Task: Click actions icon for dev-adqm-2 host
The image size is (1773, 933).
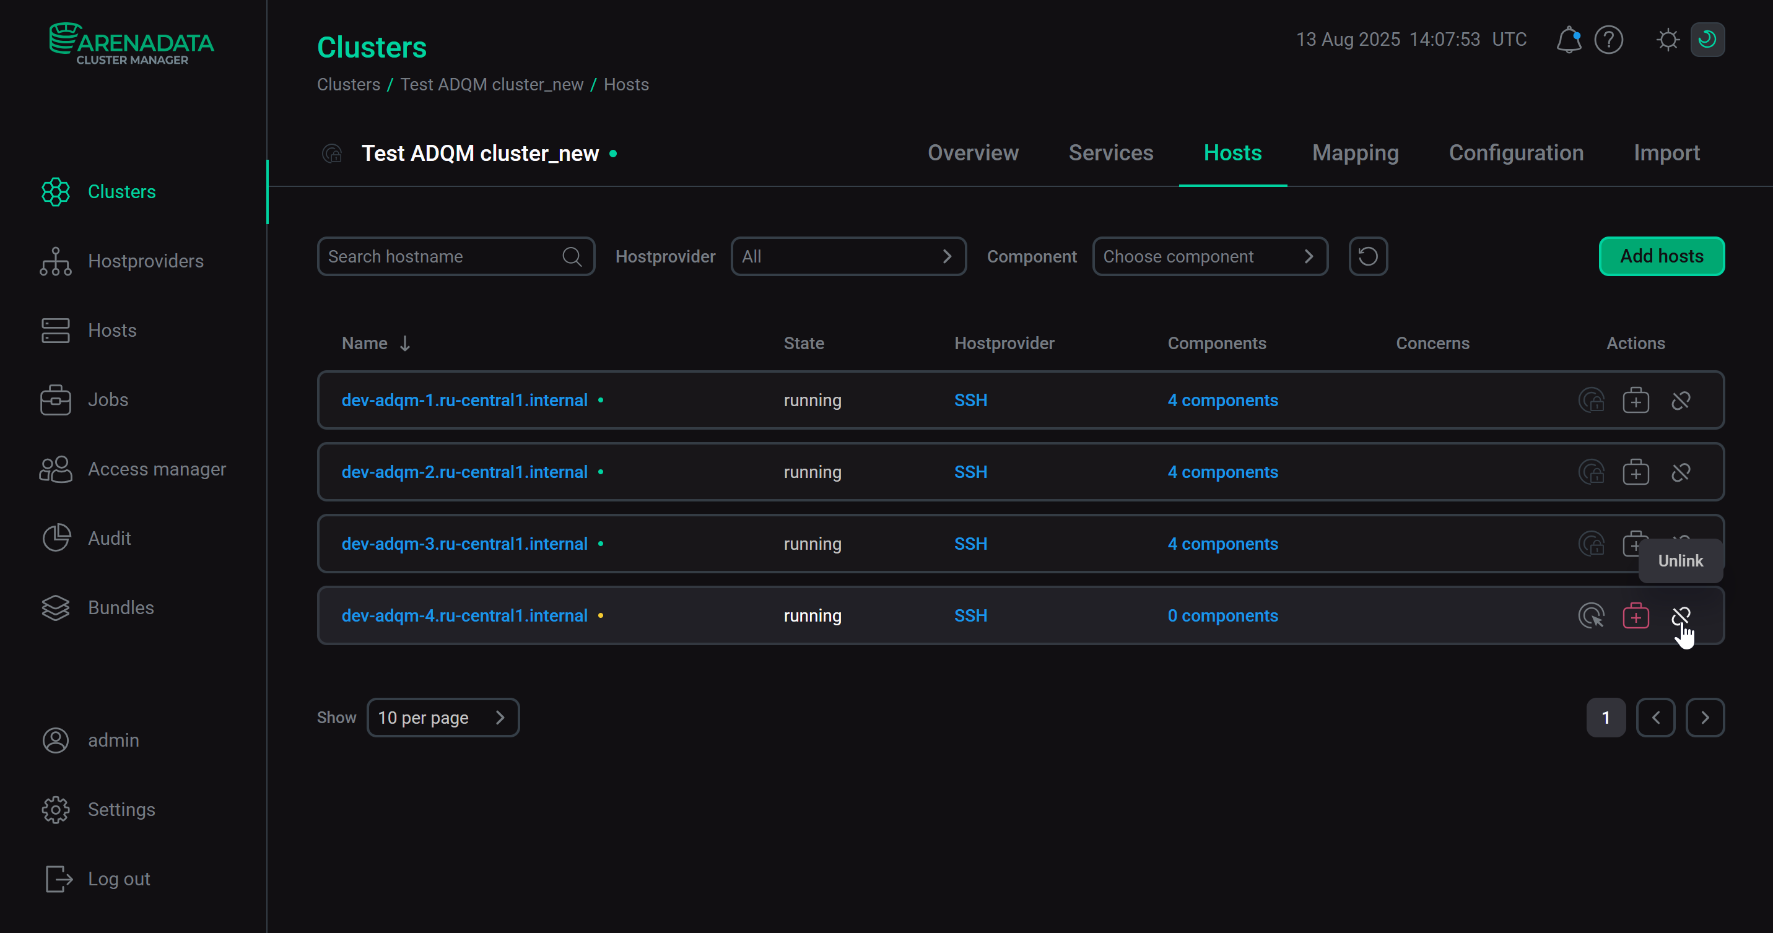Action: (x=1592, y=472)
